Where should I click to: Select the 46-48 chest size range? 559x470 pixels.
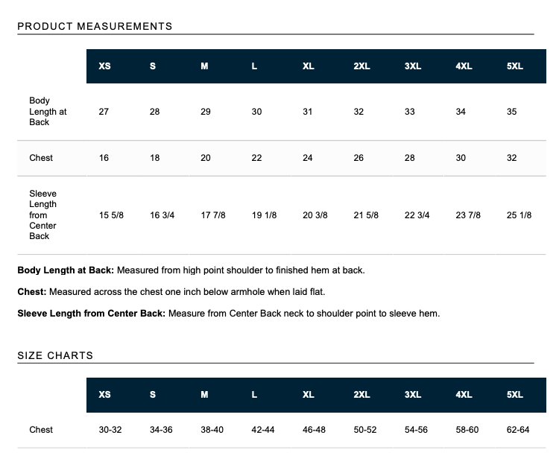coord(314,430)
